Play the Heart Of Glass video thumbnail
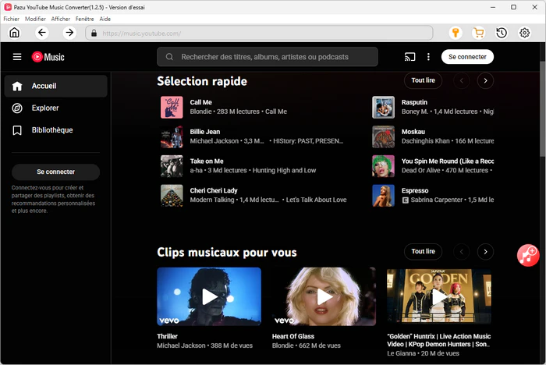 (324, 296)
